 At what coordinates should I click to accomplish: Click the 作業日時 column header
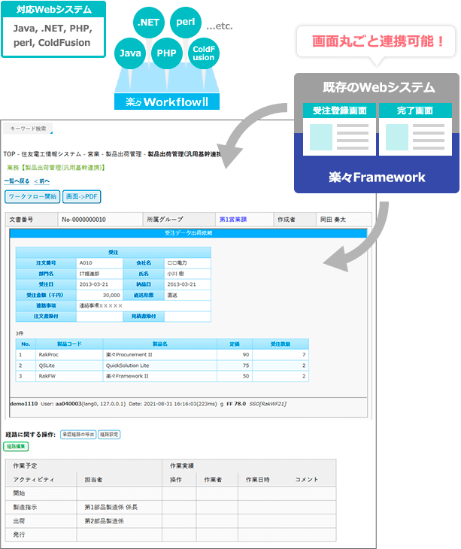(258, 480)
